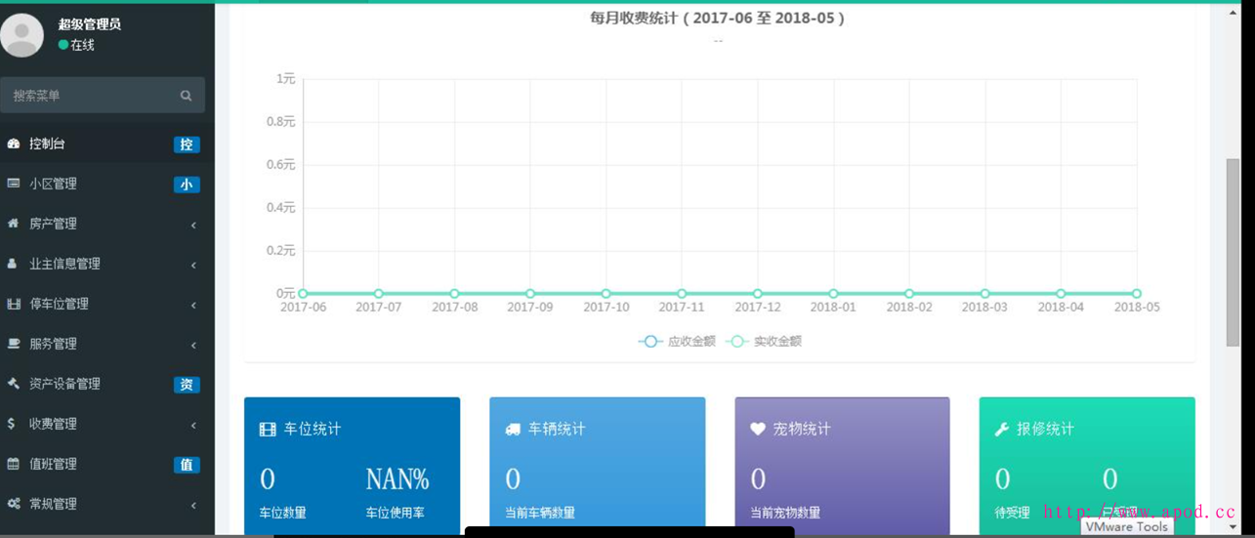Open the 小区管理 menu item
Image resolution: width=1255 pixels, height=538 pixels.
[x=107, y=184]
